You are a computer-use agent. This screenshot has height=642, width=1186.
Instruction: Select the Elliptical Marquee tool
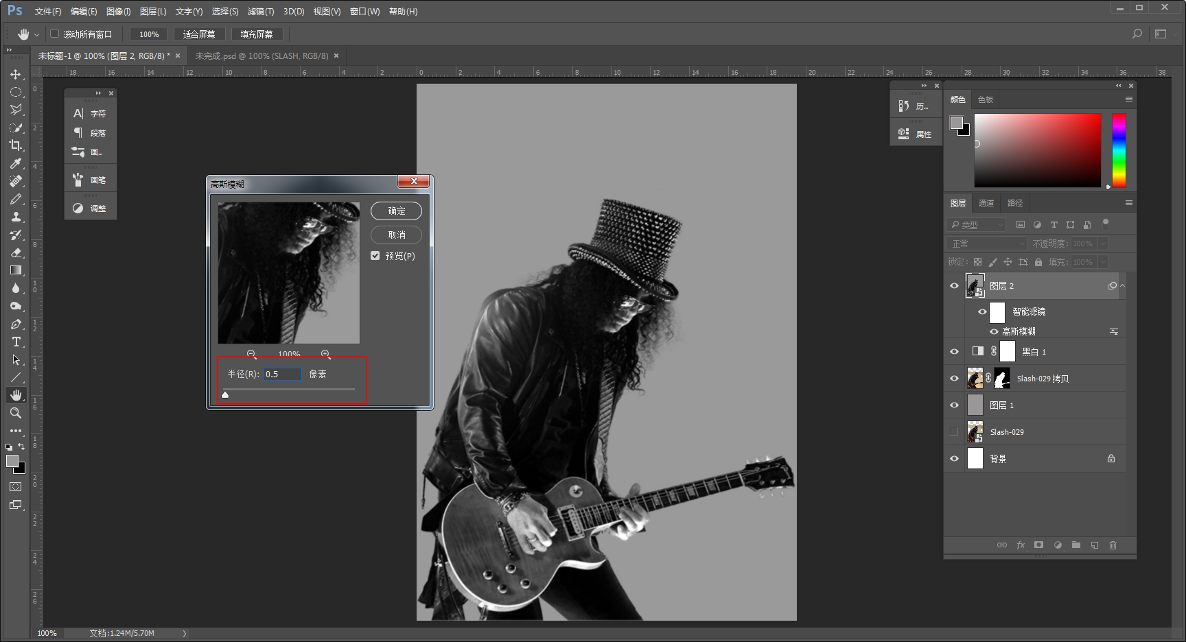(x=16, y=92)
